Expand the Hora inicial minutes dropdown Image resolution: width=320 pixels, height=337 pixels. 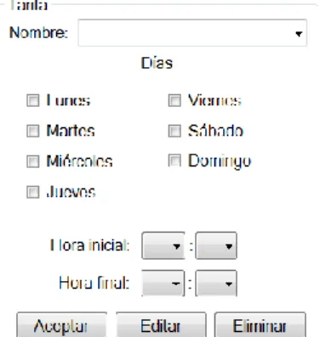216,245
